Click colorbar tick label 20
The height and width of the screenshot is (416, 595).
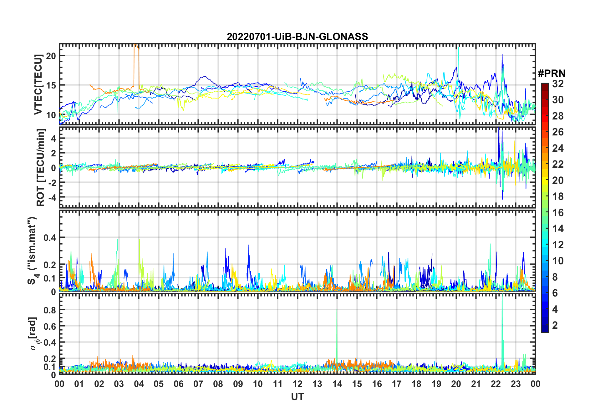click(x=558, y=180)
